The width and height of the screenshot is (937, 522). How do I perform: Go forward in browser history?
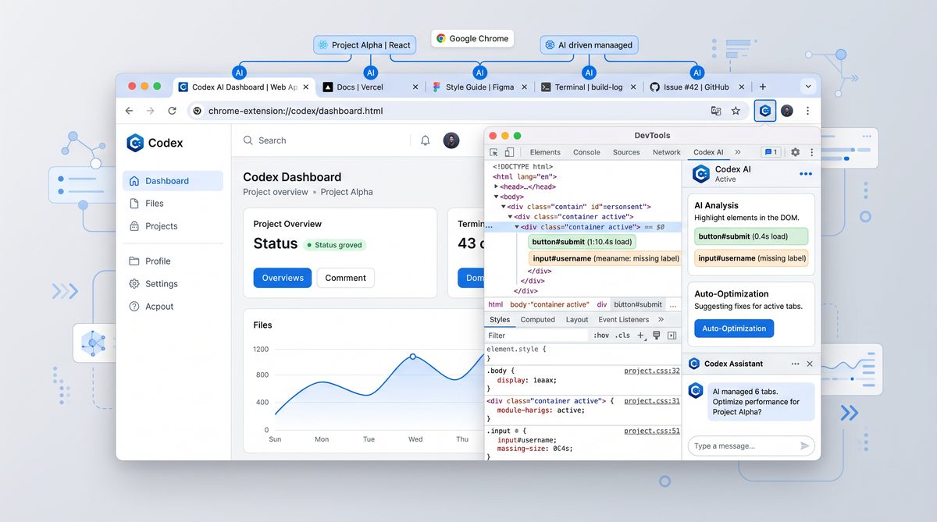coord(151,111)
